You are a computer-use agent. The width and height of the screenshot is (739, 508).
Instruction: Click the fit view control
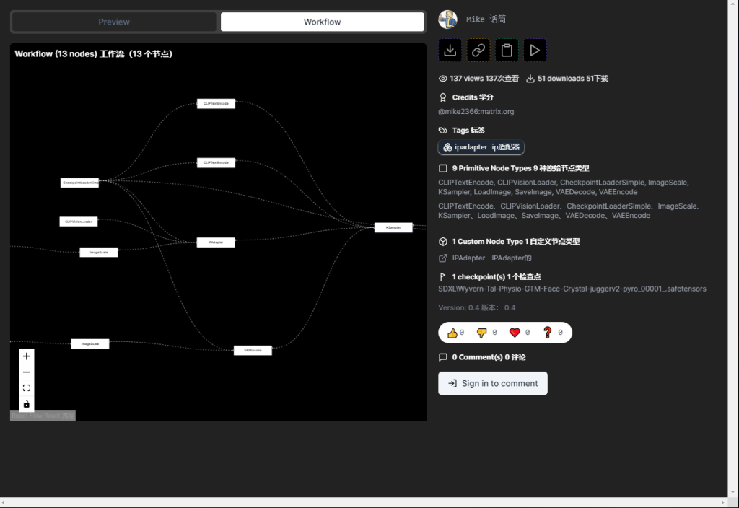click(27, 387)
